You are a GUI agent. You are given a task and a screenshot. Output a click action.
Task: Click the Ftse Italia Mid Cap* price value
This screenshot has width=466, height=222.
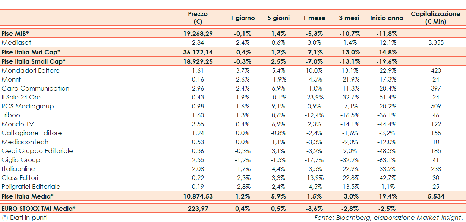pyautogui.click(x=198, y=52)
